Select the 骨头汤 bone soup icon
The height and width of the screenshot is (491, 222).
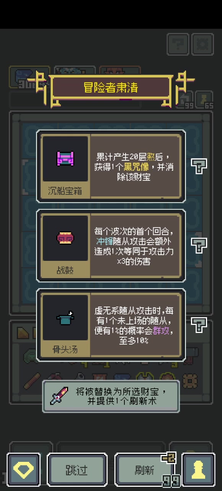point(65,318)
